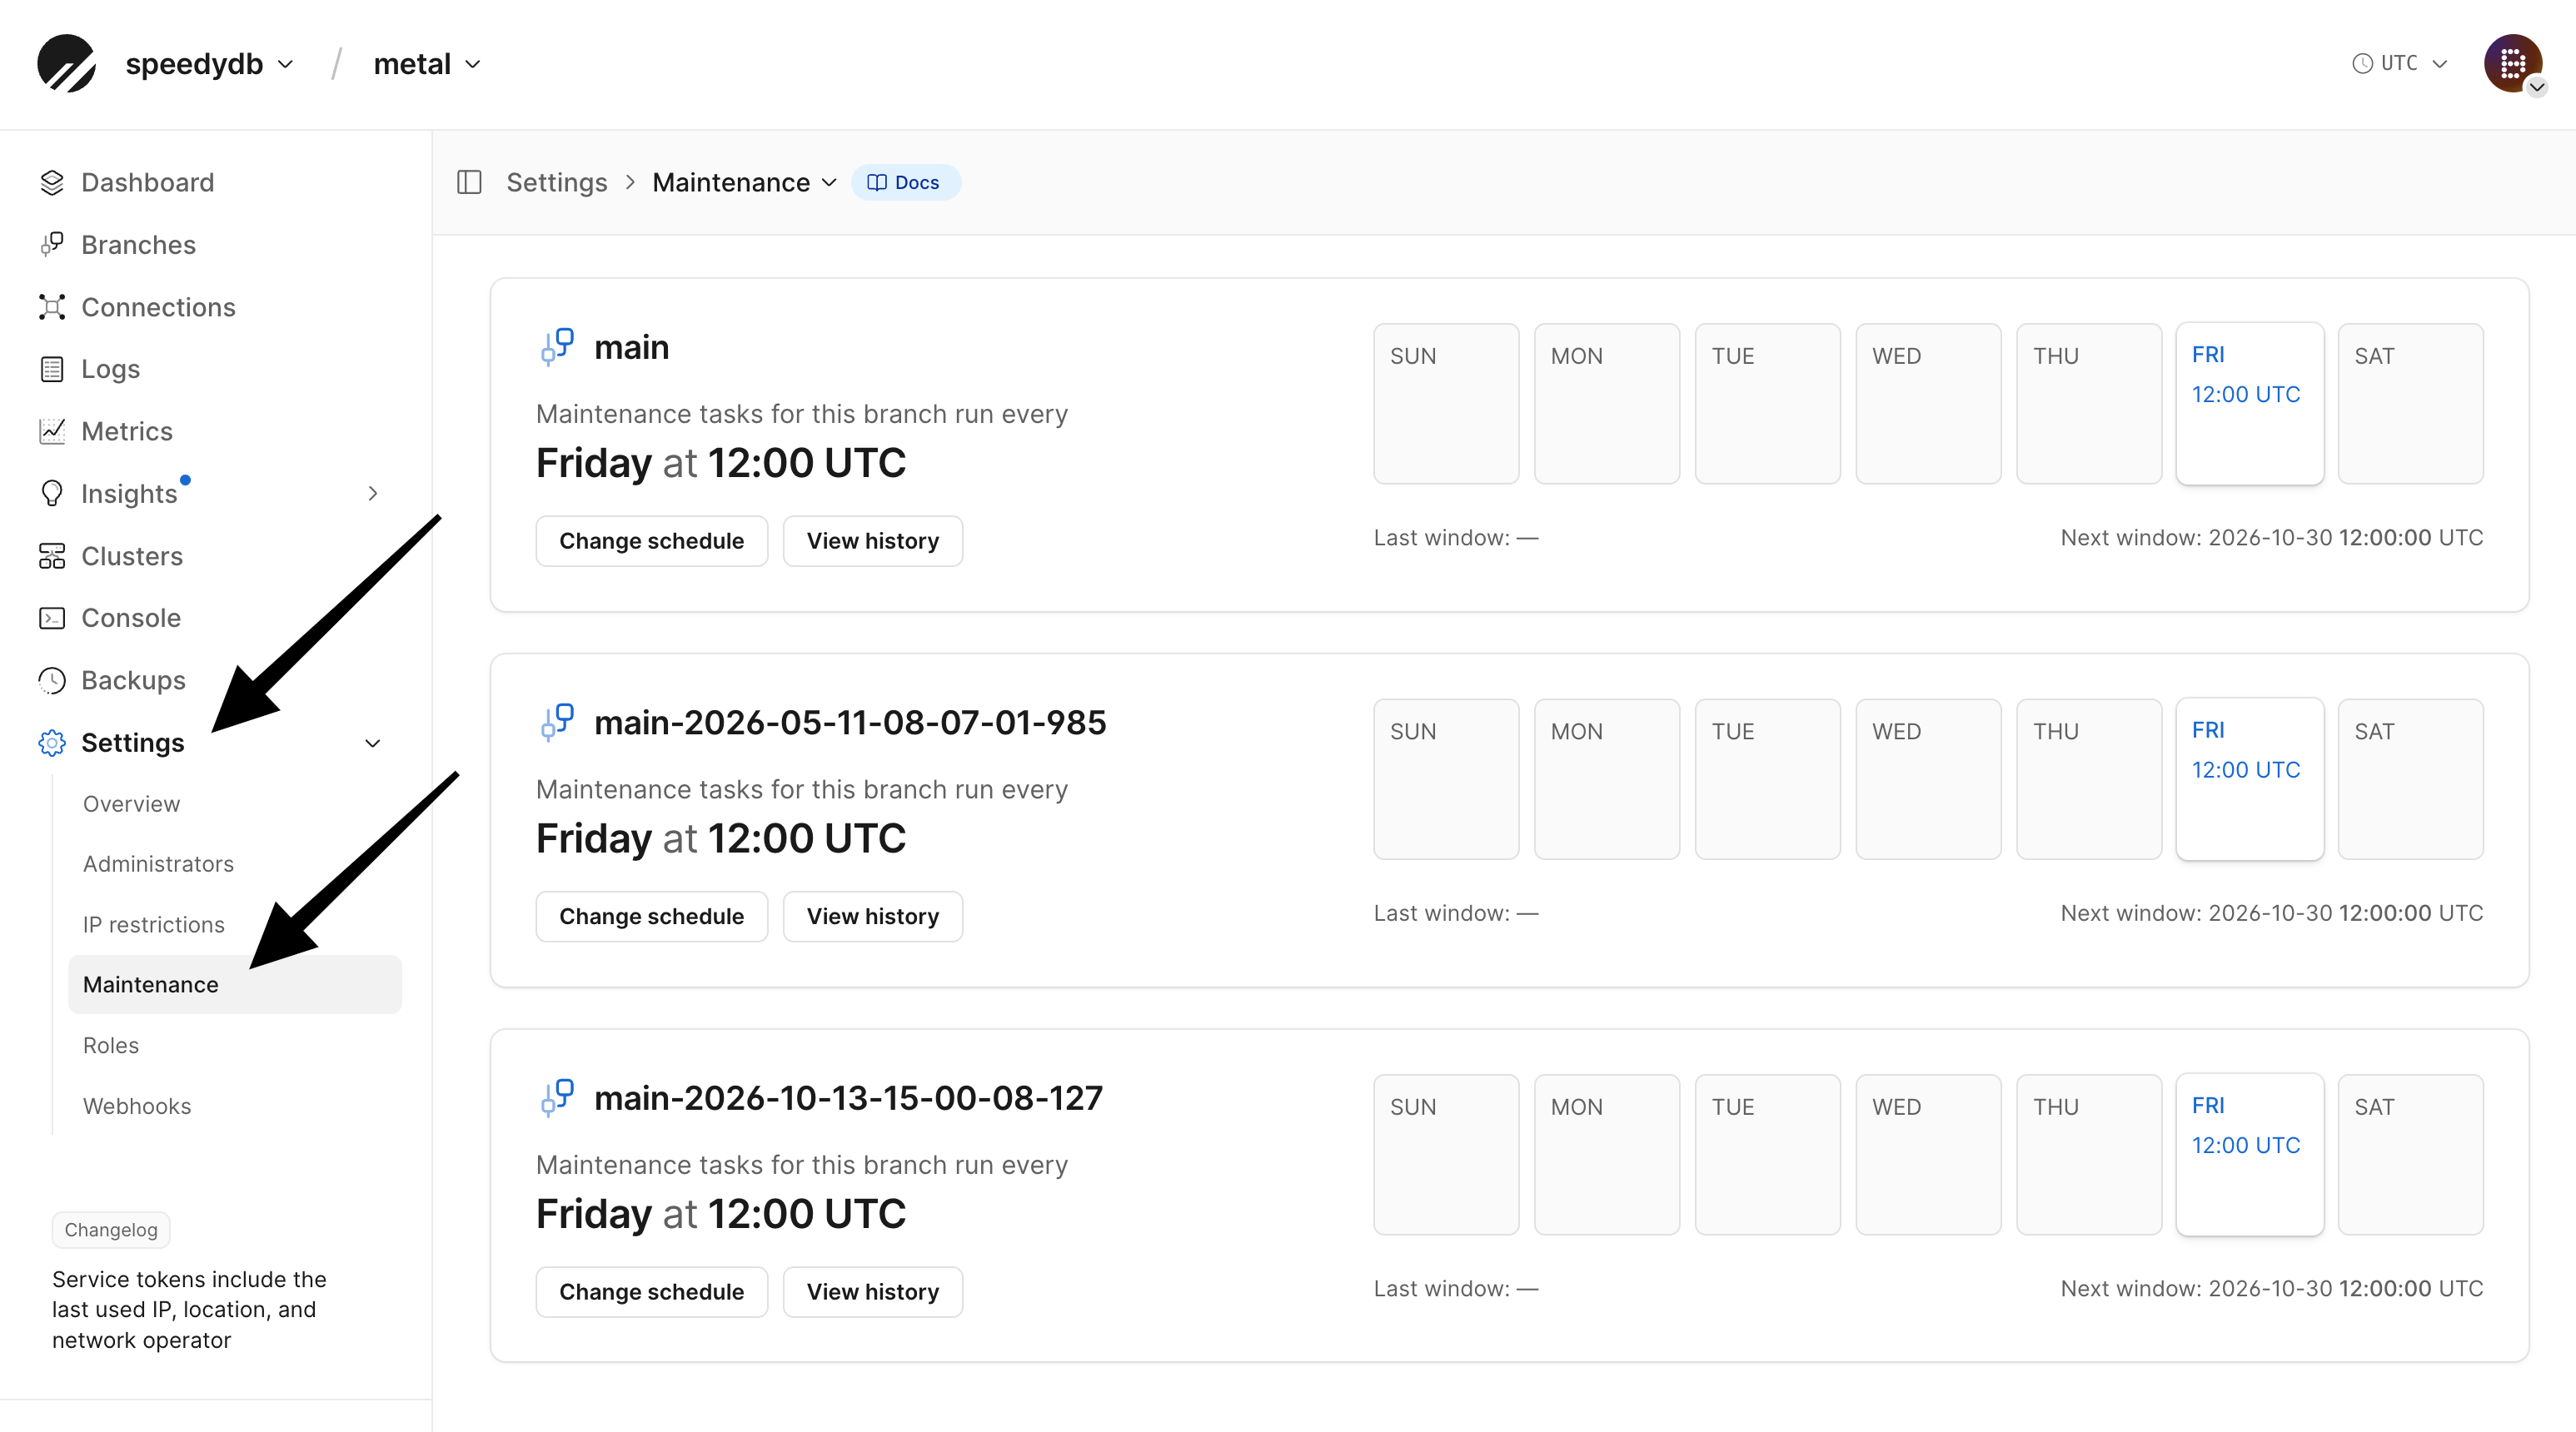This screenshot has width=2576, height=1432.
Task: Click View history for main branch
Action: (872, 541)
